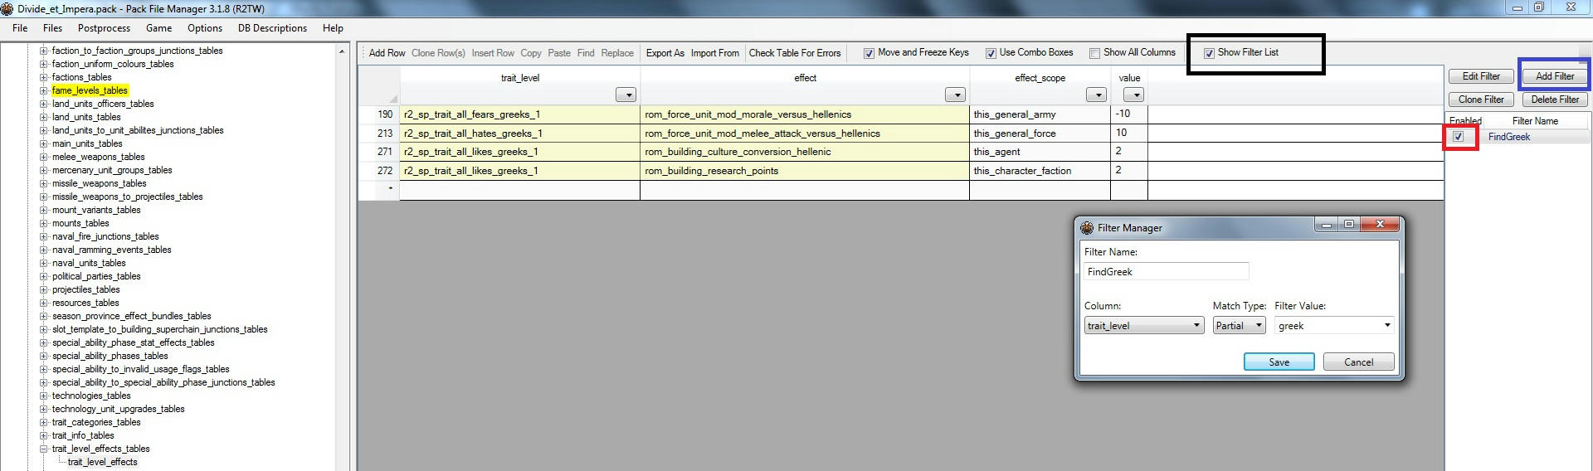Open the Postprocess menu
This screenshot has width=1593, height=471.
[x=104, y=28]
